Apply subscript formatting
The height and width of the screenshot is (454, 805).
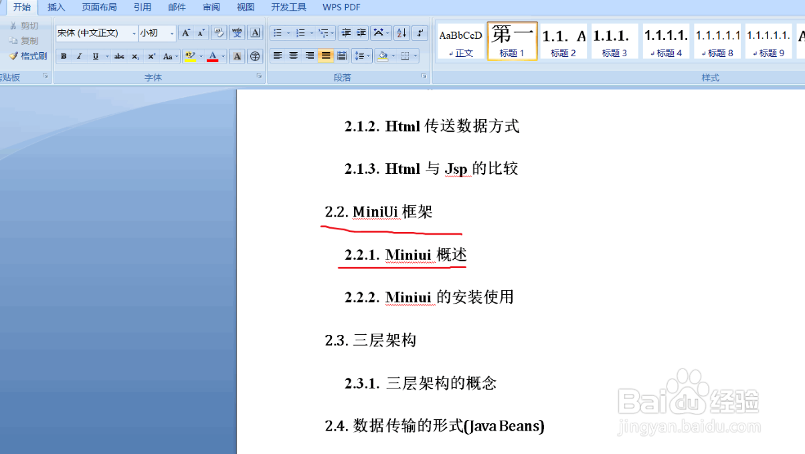[135, 56]
